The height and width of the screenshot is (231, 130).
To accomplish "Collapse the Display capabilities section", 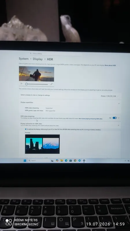I will (x=119, y=104).
